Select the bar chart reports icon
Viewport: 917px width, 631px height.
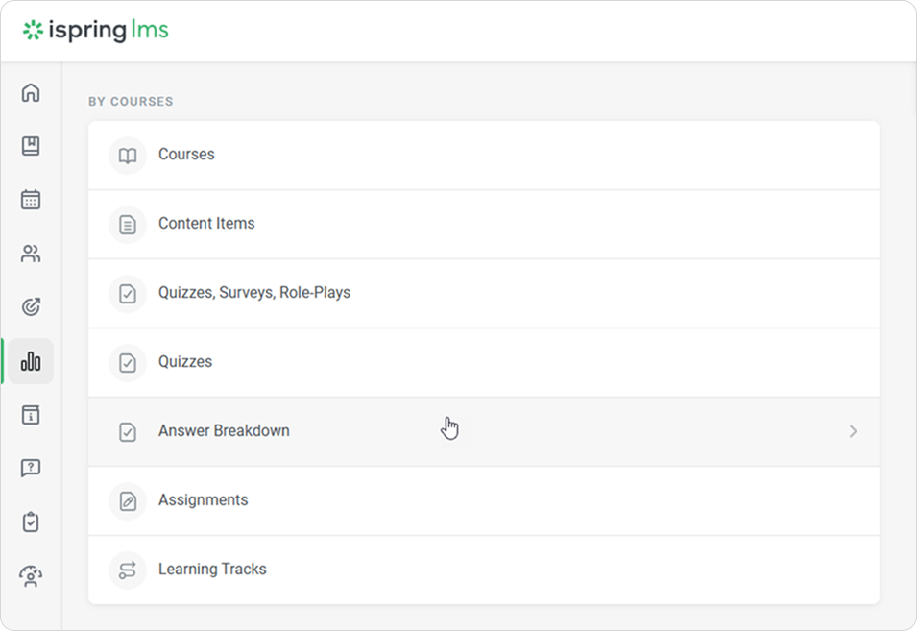coord(31,361)
